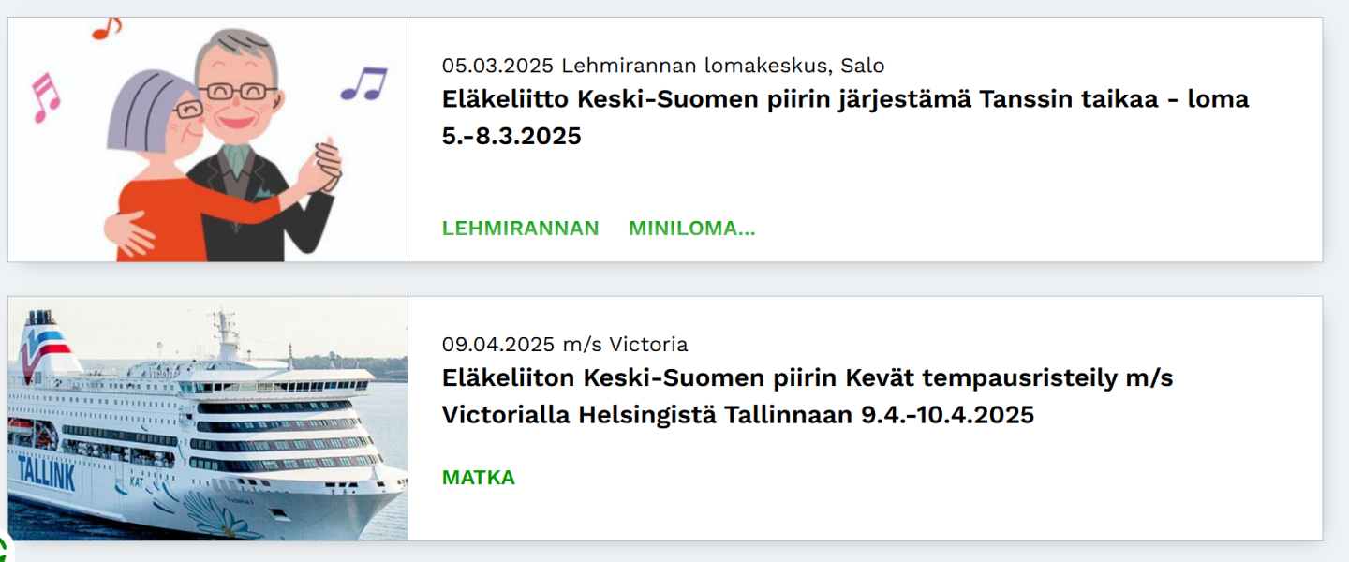
Task: Click the old man's glasses in illustration
Action: coord(237,92)
